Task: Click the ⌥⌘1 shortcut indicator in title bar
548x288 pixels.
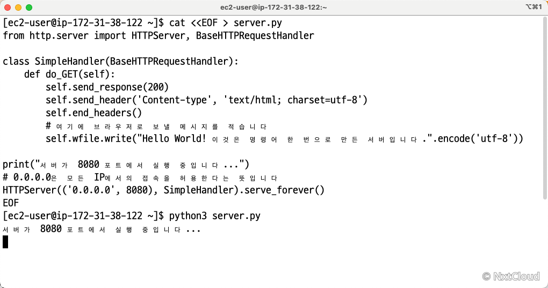Action: tap(533, 7)
